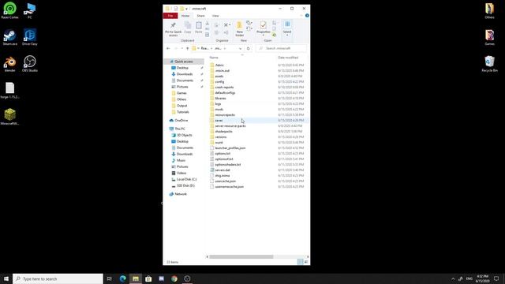Switch to the View ribbon tab
Screen dimensions: 505x284
(215, 16)
